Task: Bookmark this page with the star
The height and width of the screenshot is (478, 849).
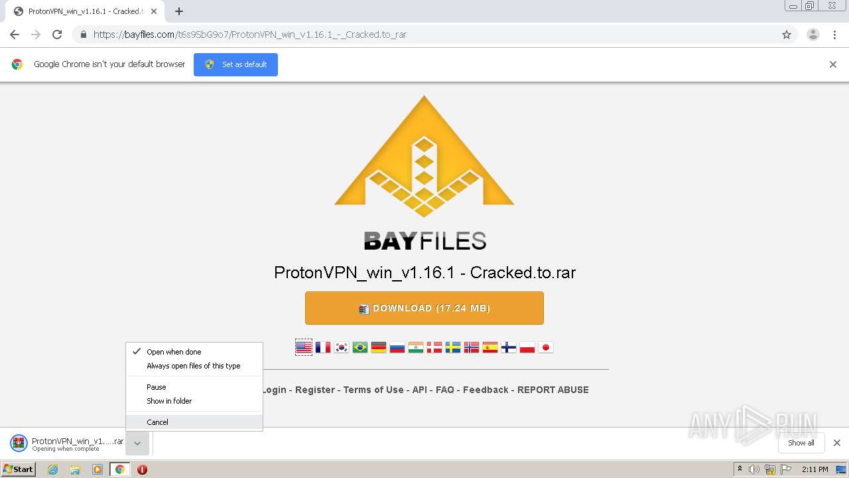Action: (787, 35)
